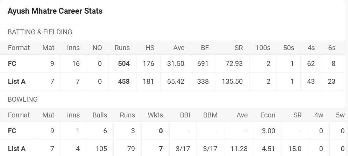Select the 50s column header
This screenshot has height=156, width=348.
point(289,48)
